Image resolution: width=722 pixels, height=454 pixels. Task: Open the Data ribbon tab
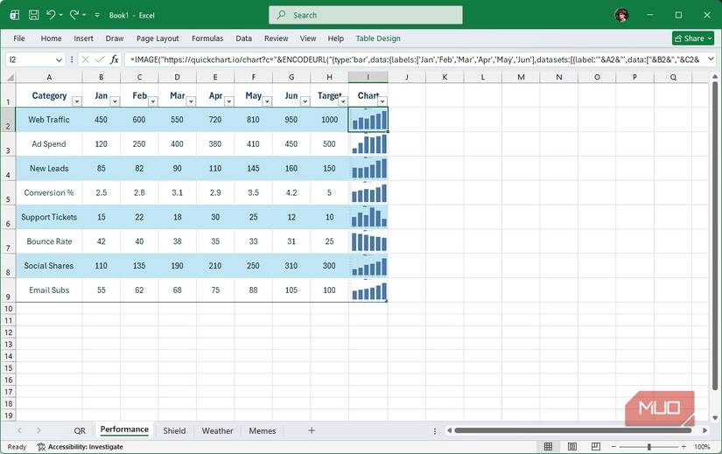243,38
